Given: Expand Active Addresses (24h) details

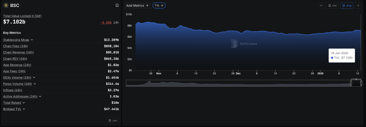Looking at the screenshot, I should (40, 96).
